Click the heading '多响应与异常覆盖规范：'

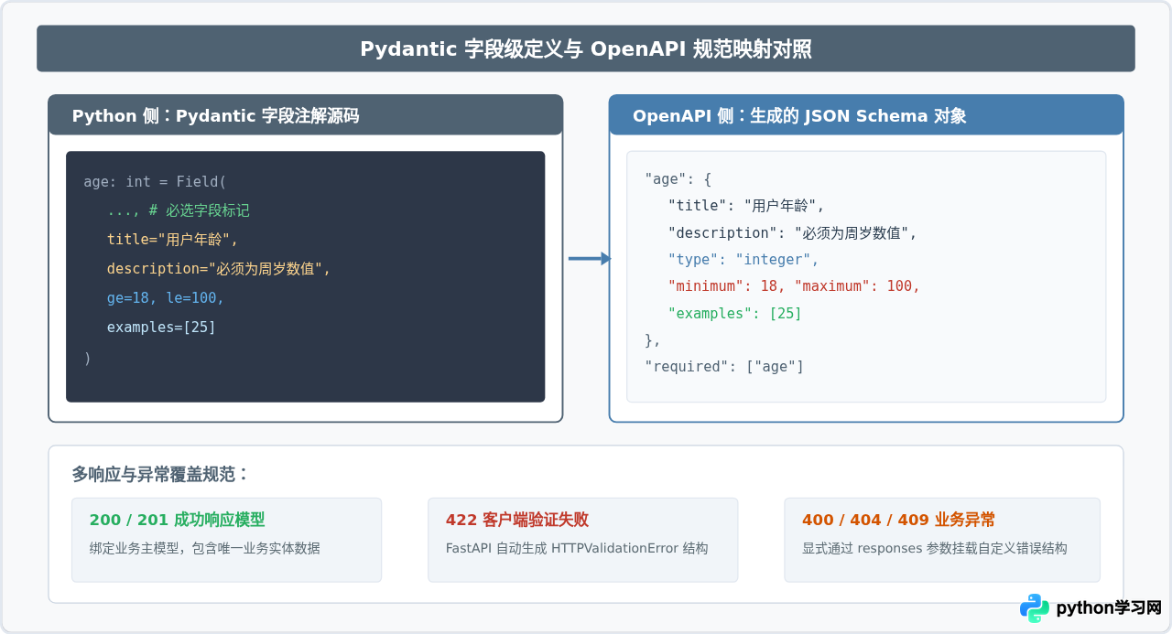[x=161, y=475]
